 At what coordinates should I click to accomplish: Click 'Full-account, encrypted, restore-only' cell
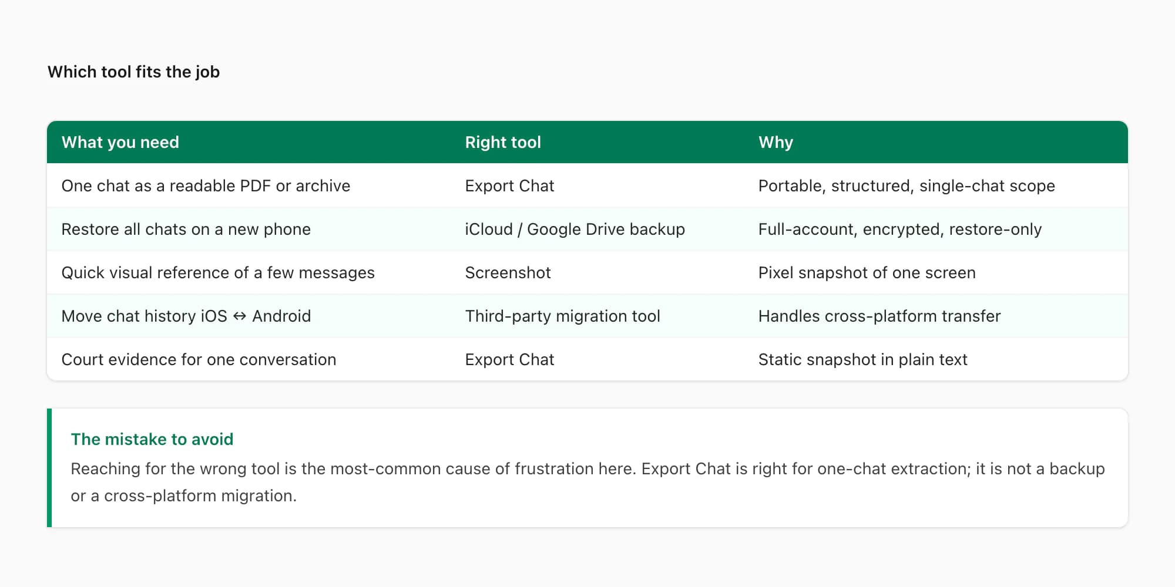[899, 229]
